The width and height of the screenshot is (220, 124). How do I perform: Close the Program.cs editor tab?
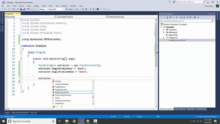(19, 14)
